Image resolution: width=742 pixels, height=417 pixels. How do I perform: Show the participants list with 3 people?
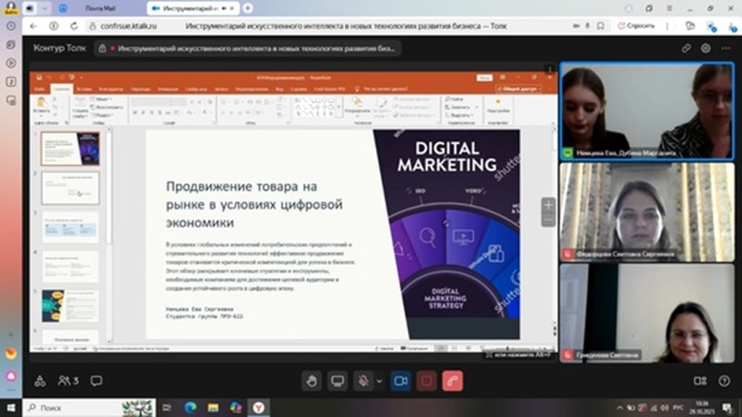[x=68, y=381]
